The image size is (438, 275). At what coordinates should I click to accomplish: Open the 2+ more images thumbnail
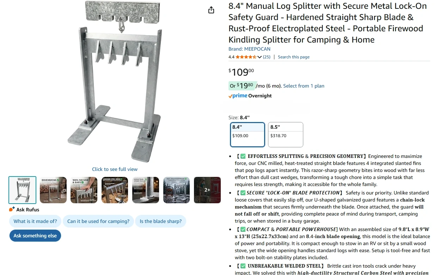[x=207, y=190]
